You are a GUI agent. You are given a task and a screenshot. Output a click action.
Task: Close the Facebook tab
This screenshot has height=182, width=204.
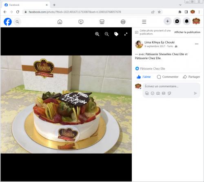tap(47, 5)
